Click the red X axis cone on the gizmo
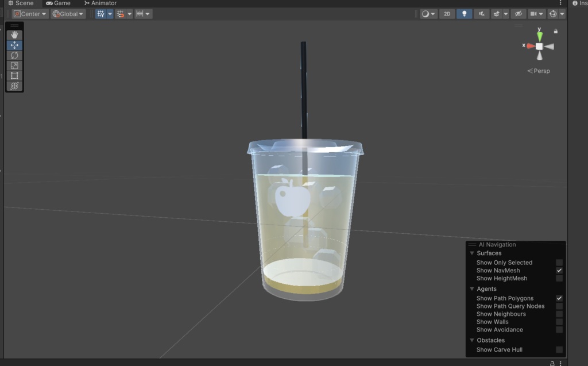 [x=530, y=46]
